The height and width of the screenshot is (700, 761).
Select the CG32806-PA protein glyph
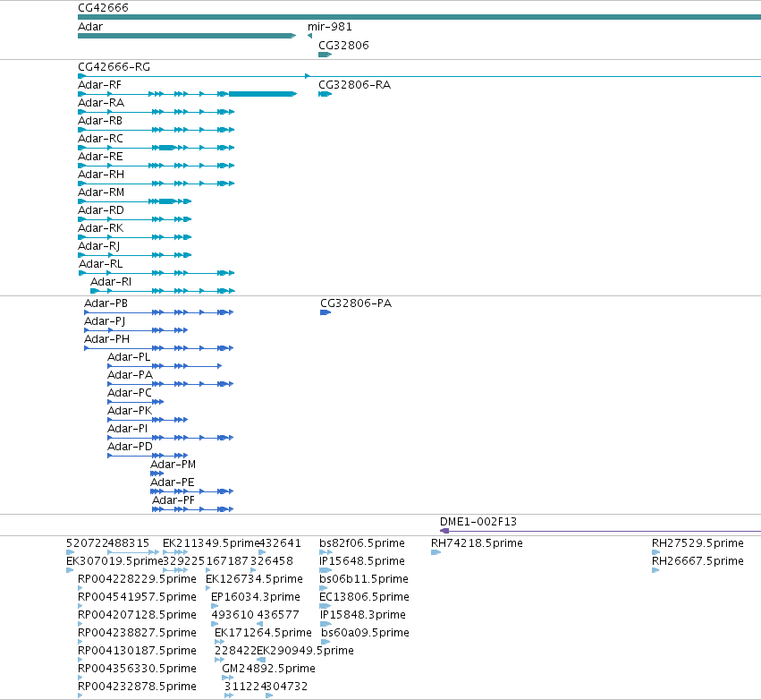point(326,312)
